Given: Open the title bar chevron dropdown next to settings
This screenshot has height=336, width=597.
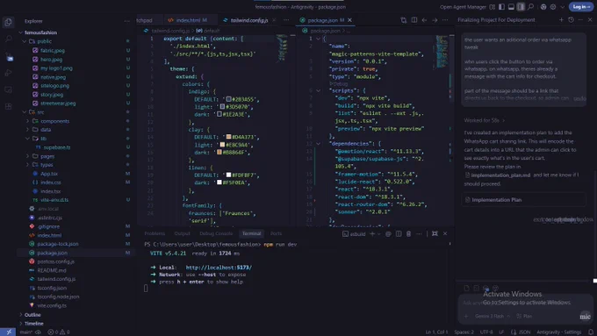Looking at the screenshot, I should click(x=563, y=7).
